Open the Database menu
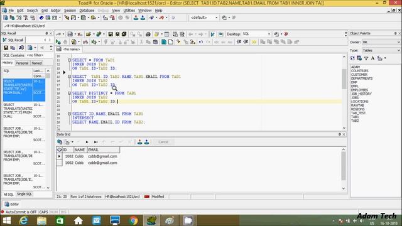 [x=87, y=11]
